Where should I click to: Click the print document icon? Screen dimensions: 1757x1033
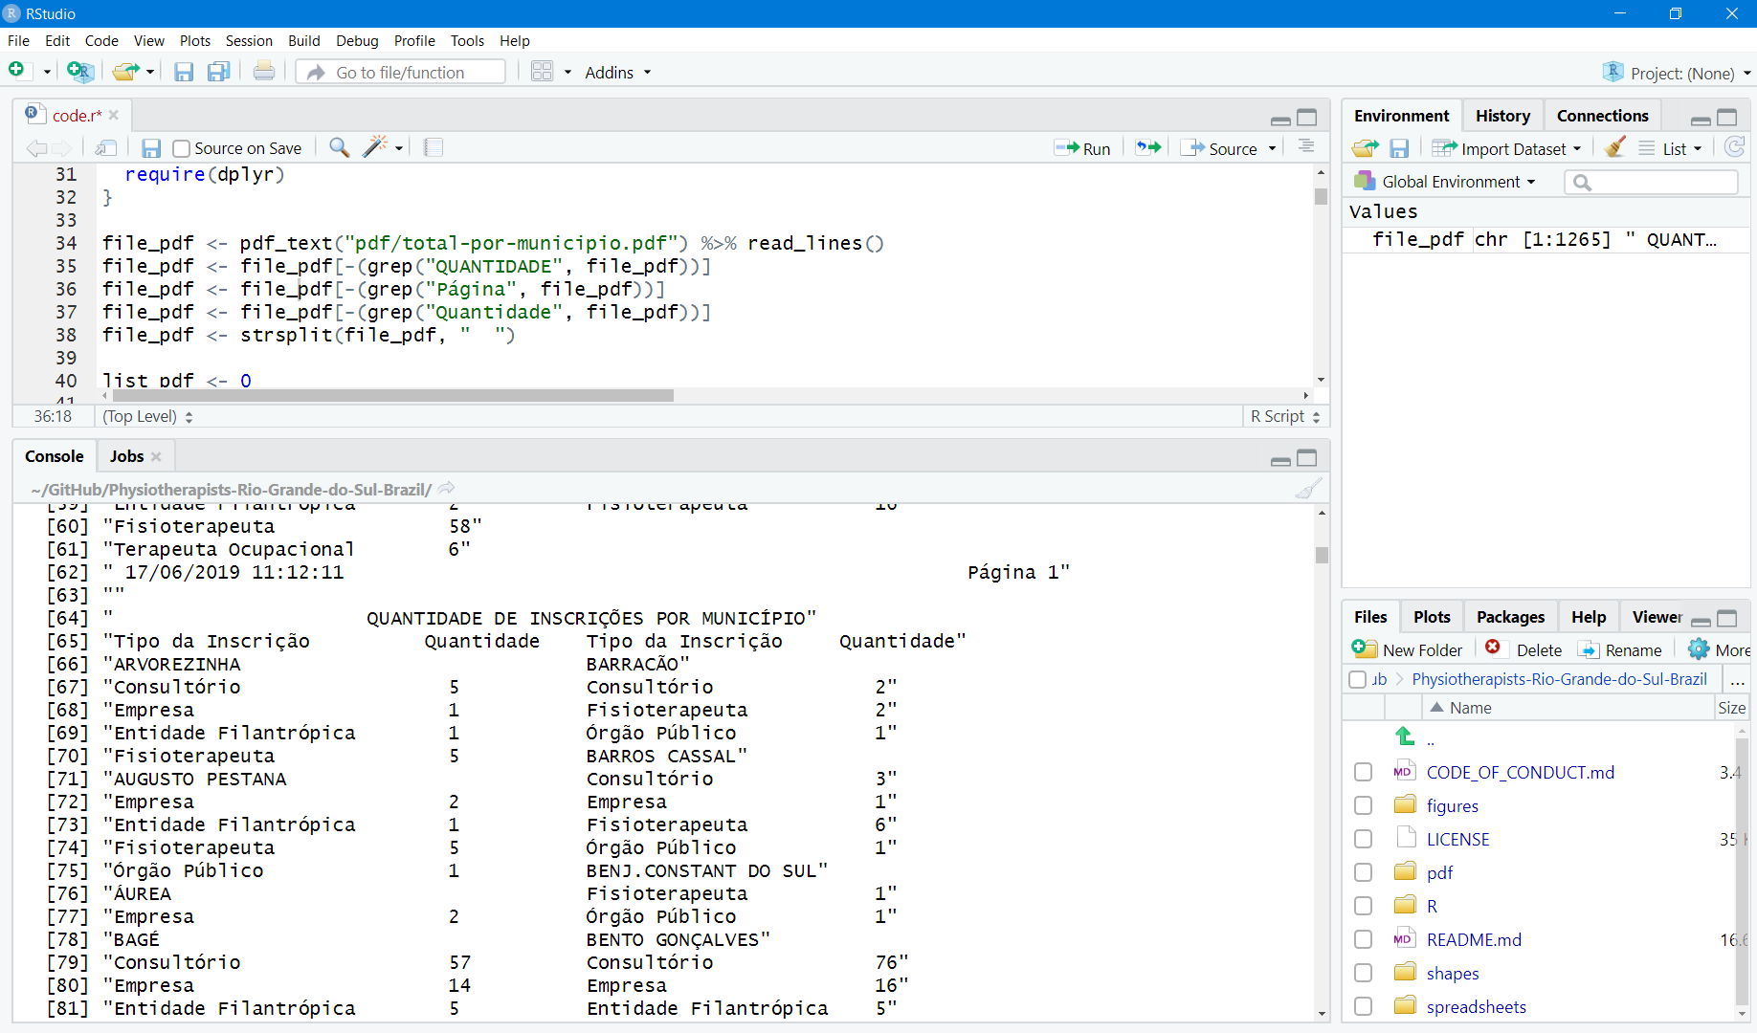click(264, 72)
